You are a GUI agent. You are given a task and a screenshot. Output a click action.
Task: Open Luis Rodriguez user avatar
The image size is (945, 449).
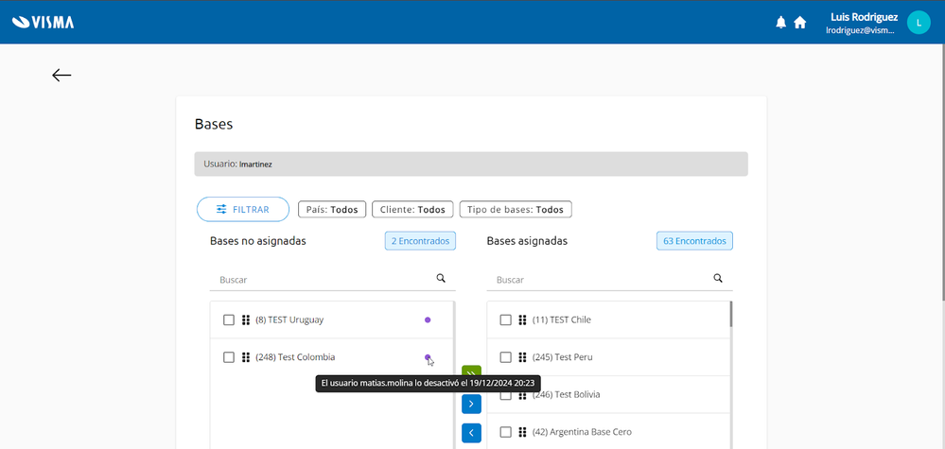tap(919, 23)
